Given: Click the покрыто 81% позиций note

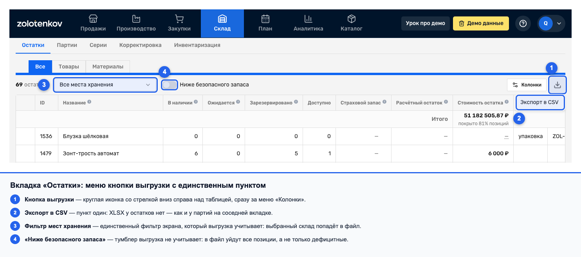Looking at the screenshot, I should pos(483,124).
